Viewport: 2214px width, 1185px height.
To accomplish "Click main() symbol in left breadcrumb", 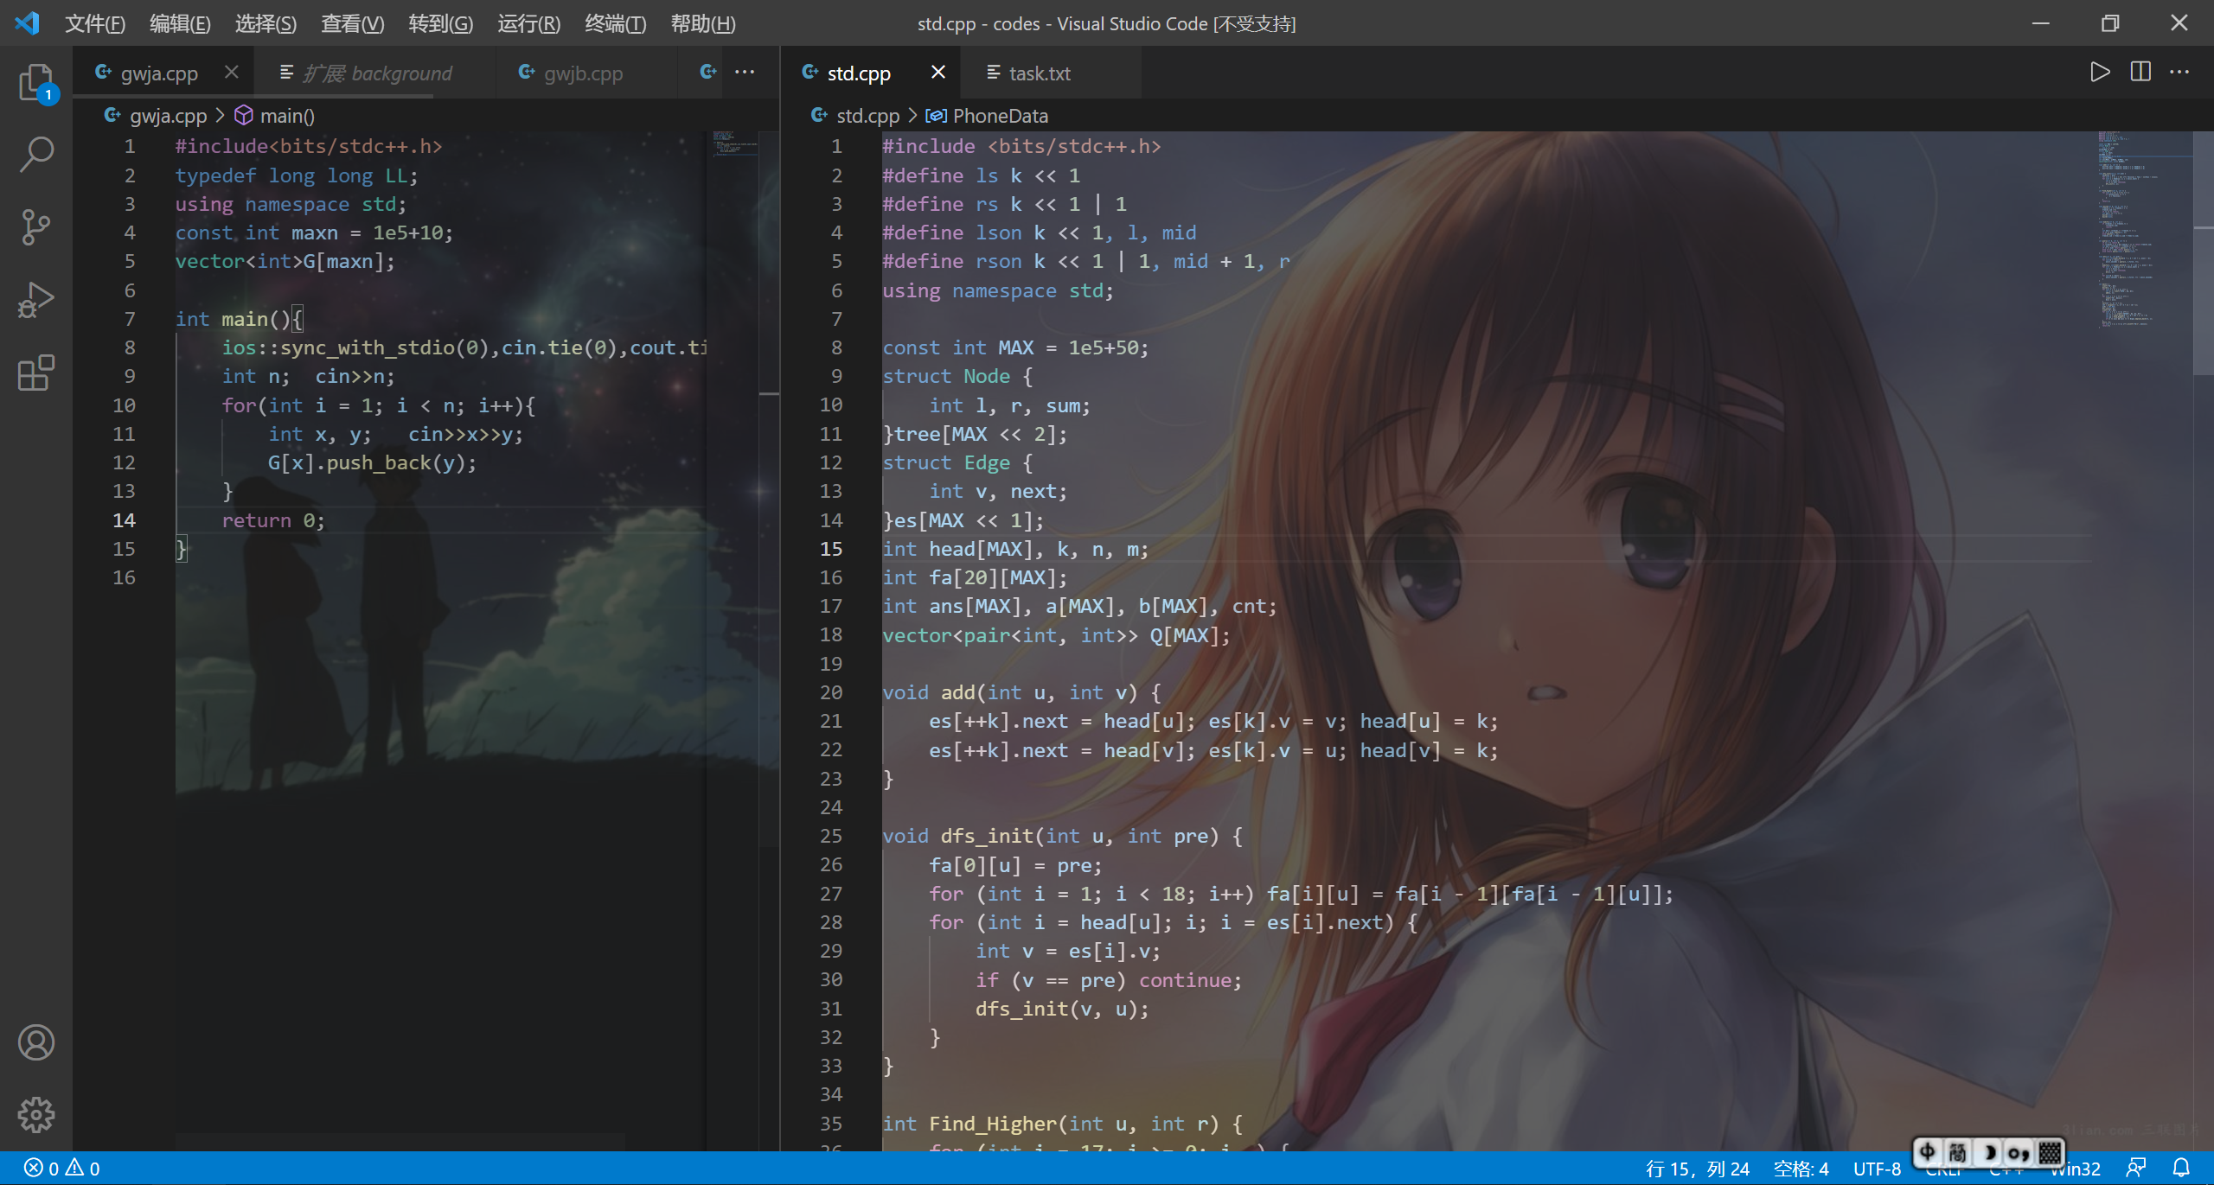I will (x=287, y=116).
